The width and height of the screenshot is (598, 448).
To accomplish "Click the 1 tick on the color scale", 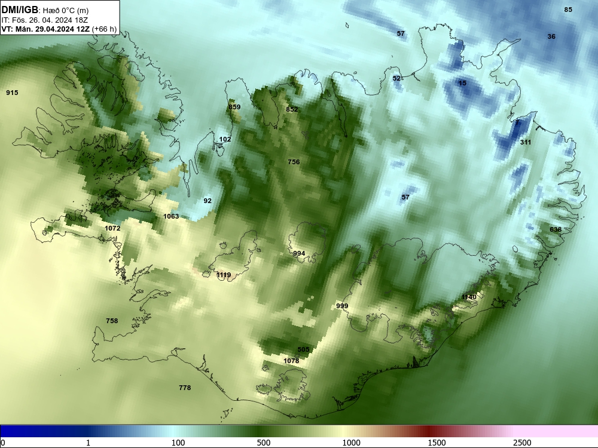I will pos(88,443).
